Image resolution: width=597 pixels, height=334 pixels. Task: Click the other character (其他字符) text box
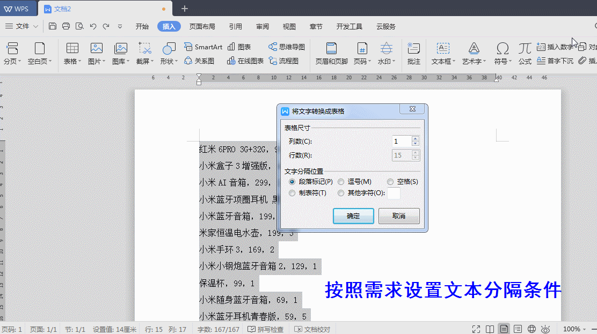click(x=394, y=193)
